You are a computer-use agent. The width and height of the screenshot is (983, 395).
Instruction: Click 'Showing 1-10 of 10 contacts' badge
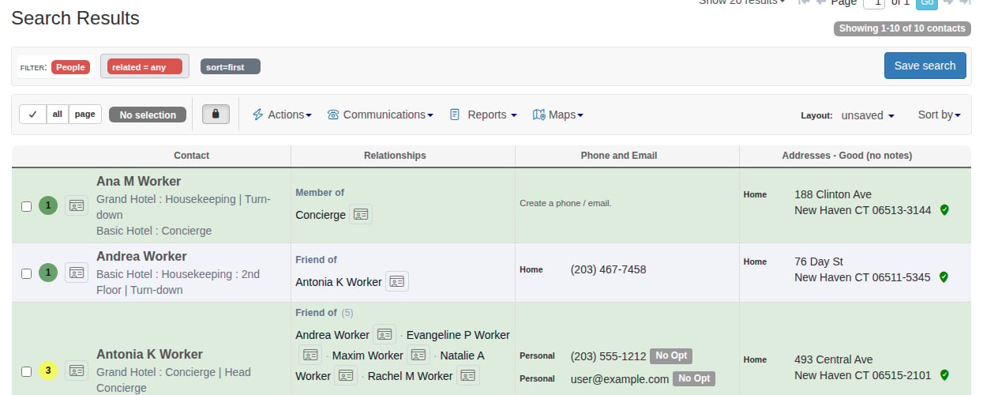902,28
